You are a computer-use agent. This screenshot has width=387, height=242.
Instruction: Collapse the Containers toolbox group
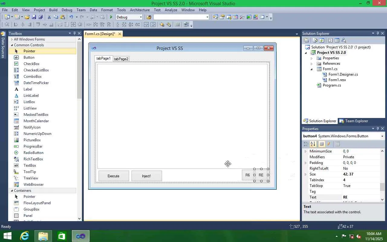pyautogui.click(x=12, y=191)
